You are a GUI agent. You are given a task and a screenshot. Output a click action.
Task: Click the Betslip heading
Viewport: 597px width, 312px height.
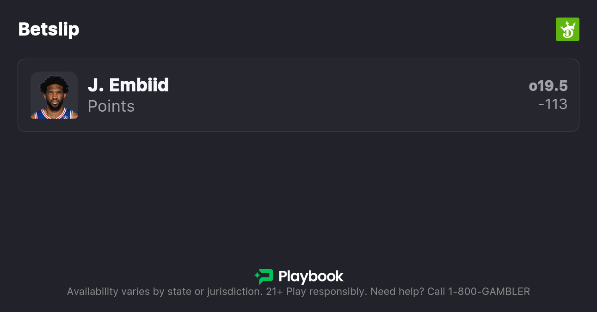[49, 29]
